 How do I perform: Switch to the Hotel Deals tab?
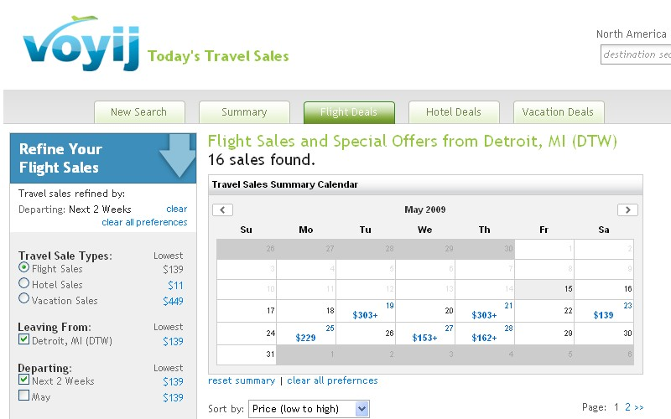[x=454, y=112]
